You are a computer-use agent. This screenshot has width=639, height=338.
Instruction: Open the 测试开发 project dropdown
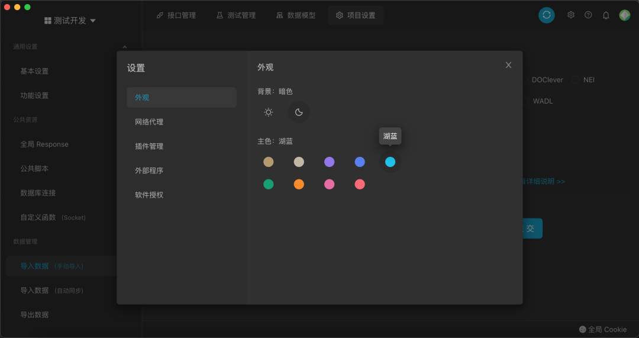(70, 20)
